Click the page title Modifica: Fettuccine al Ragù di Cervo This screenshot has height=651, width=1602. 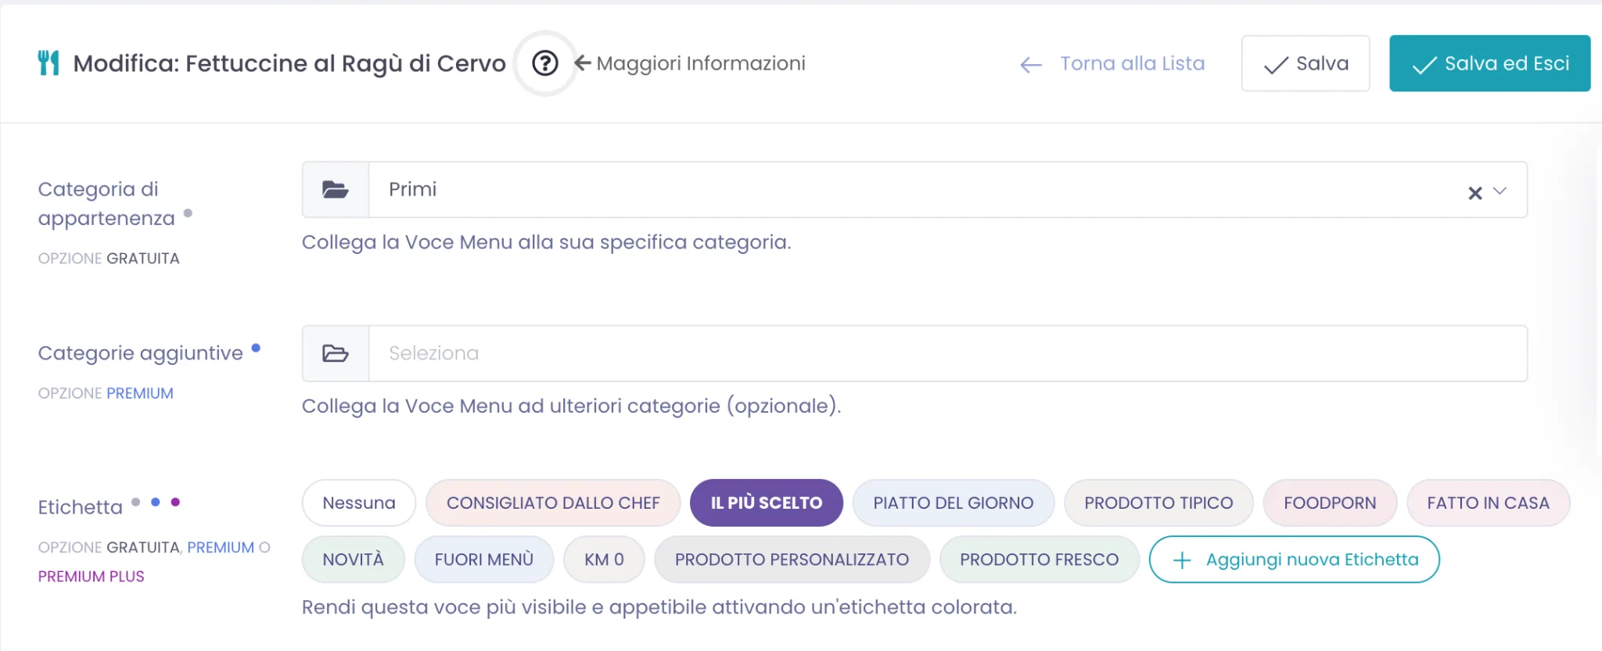tap(289, 63)
